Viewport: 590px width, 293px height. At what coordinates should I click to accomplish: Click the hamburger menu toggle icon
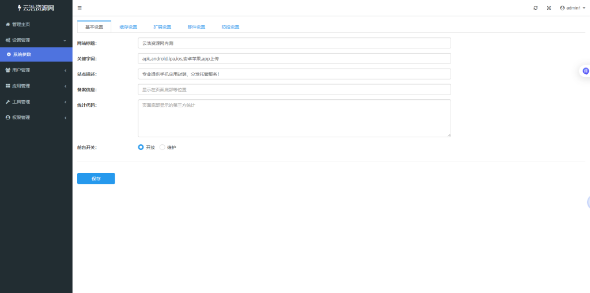click(80, 8)
